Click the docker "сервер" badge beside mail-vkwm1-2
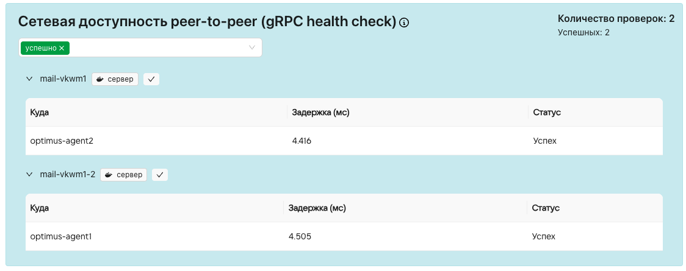This screenshot has width=686, height=271. tap(124, 175)
